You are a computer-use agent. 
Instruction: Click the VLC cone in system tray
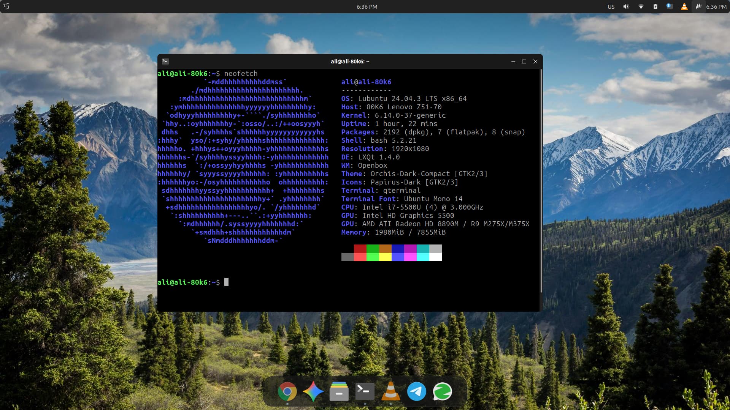click(x=684, y=6)
